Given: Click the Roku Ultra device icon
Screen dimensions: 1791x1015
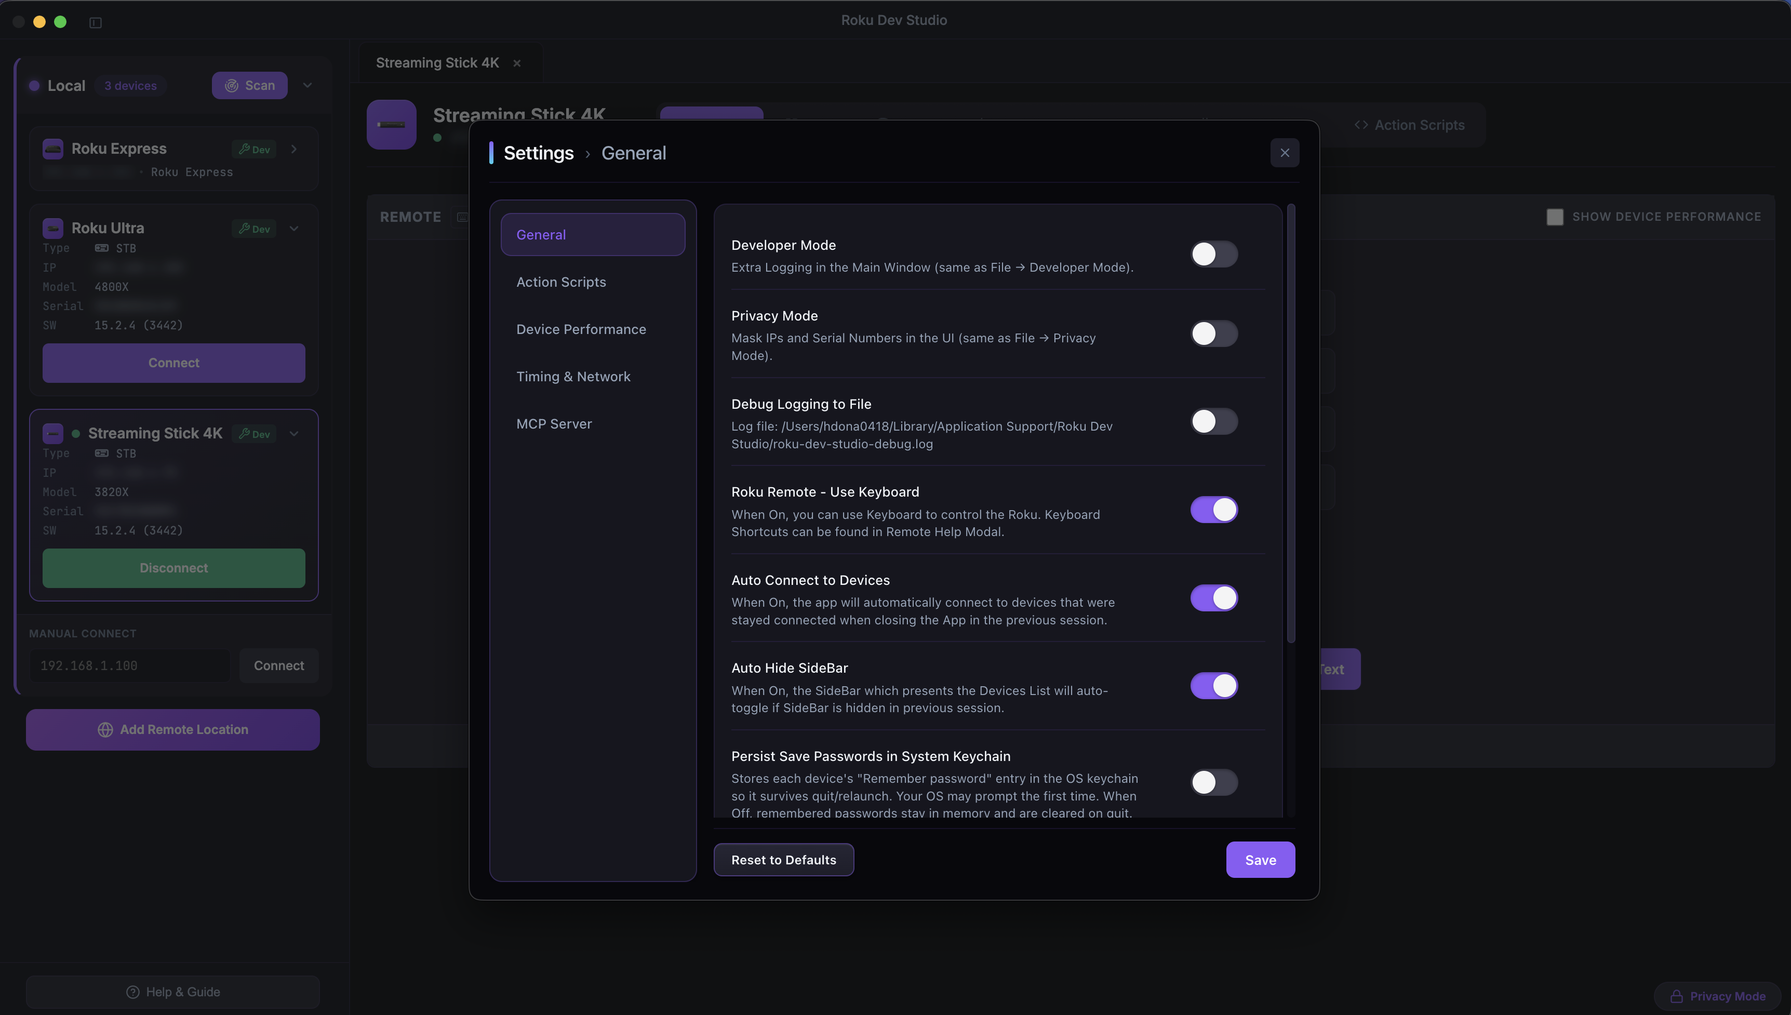Looking at the screenshot, I should coord(53,228).
